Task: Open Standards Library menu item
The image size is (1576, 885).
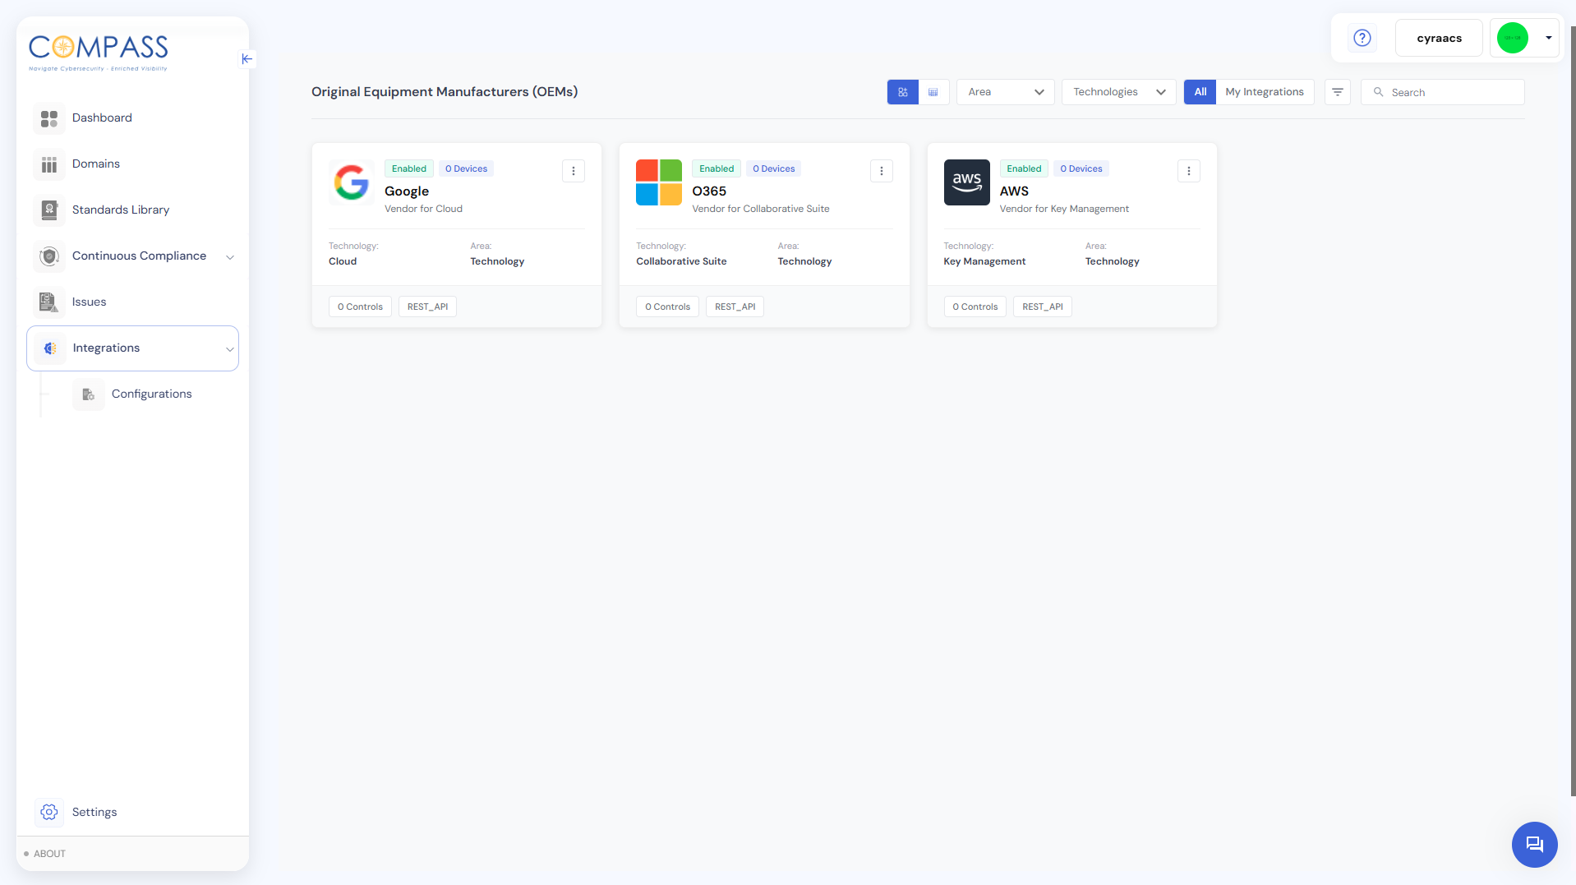Action: [121, 210]
